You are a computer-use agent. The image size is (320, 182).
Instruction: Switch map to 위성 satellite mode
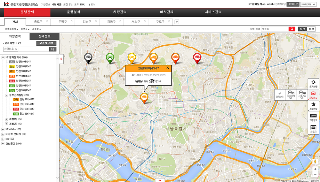click(311, 29)
